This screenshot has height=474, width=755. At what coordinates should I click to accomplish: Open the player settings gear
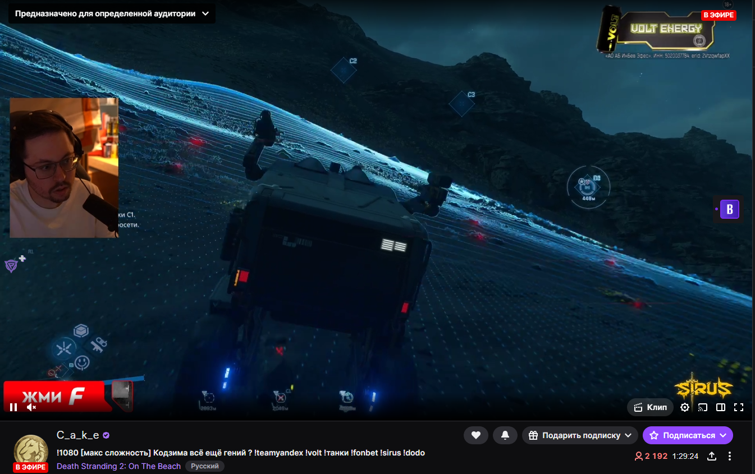pos(685,407)
